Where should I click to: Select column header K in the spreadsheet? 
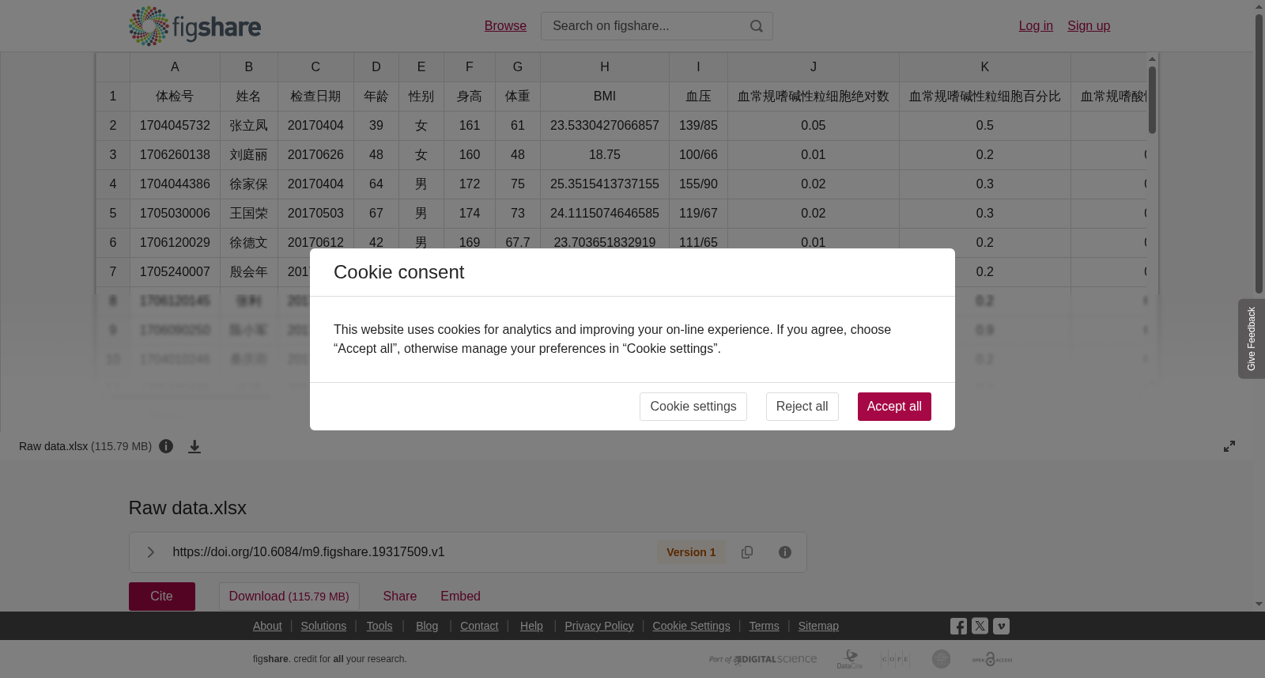point(985,67)
